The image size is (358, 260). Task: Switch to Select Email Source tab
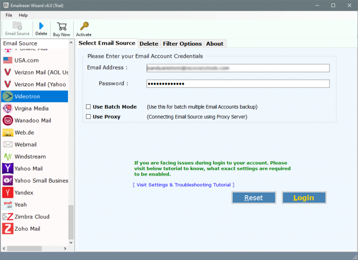coord(107,43)
